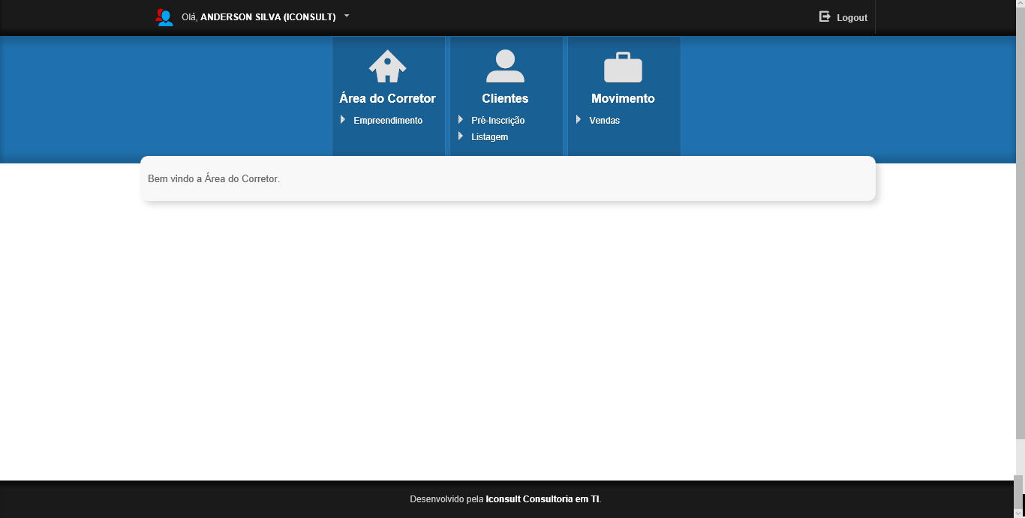Open the Listagem client list
The height and width of the screenshot is (518, 1025).
click(x=489, y=137)
